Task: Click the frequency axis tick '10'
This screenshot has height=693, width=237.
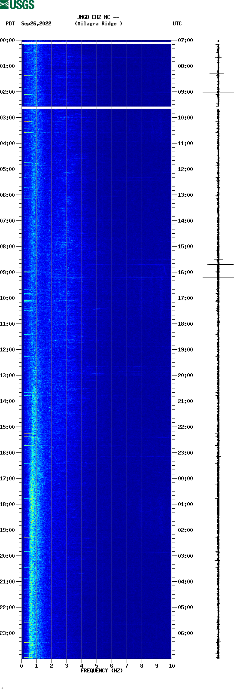Action: coord(172,666)
